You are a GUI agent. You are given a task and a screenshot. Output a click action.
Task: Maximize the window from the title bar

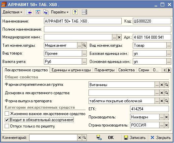pyautogui.click(x=162, y=5)
